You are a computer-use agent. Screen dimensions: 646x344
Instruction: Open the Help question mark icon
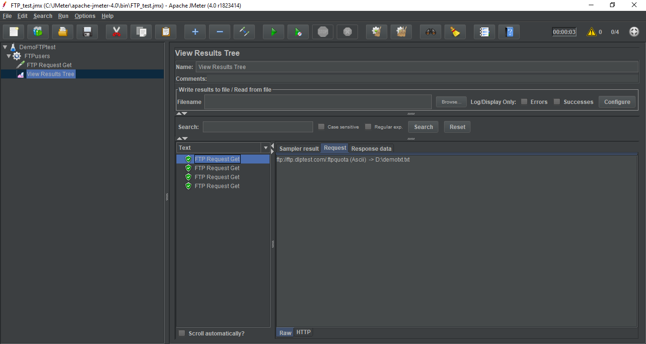(x=509, y=32)
